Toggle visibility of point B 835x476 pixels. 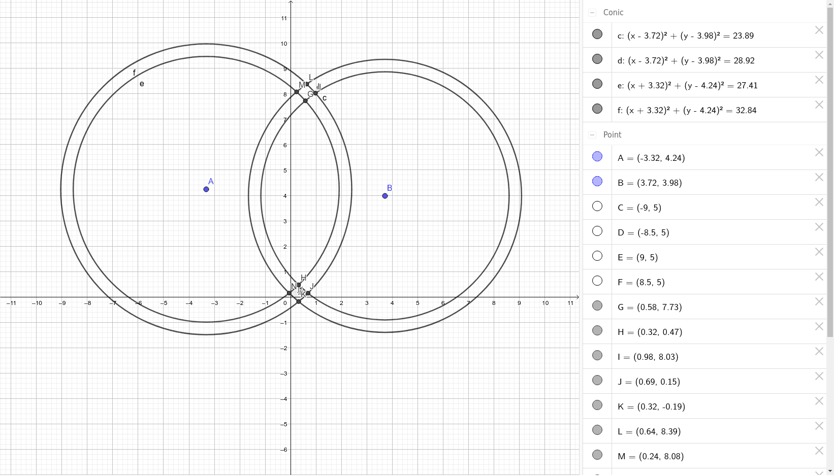click(x=597, y=181)
